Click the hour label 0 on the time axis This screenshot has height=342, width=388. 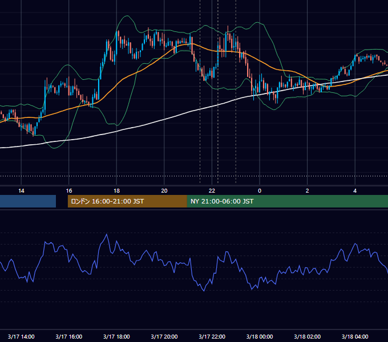(260, 191)
